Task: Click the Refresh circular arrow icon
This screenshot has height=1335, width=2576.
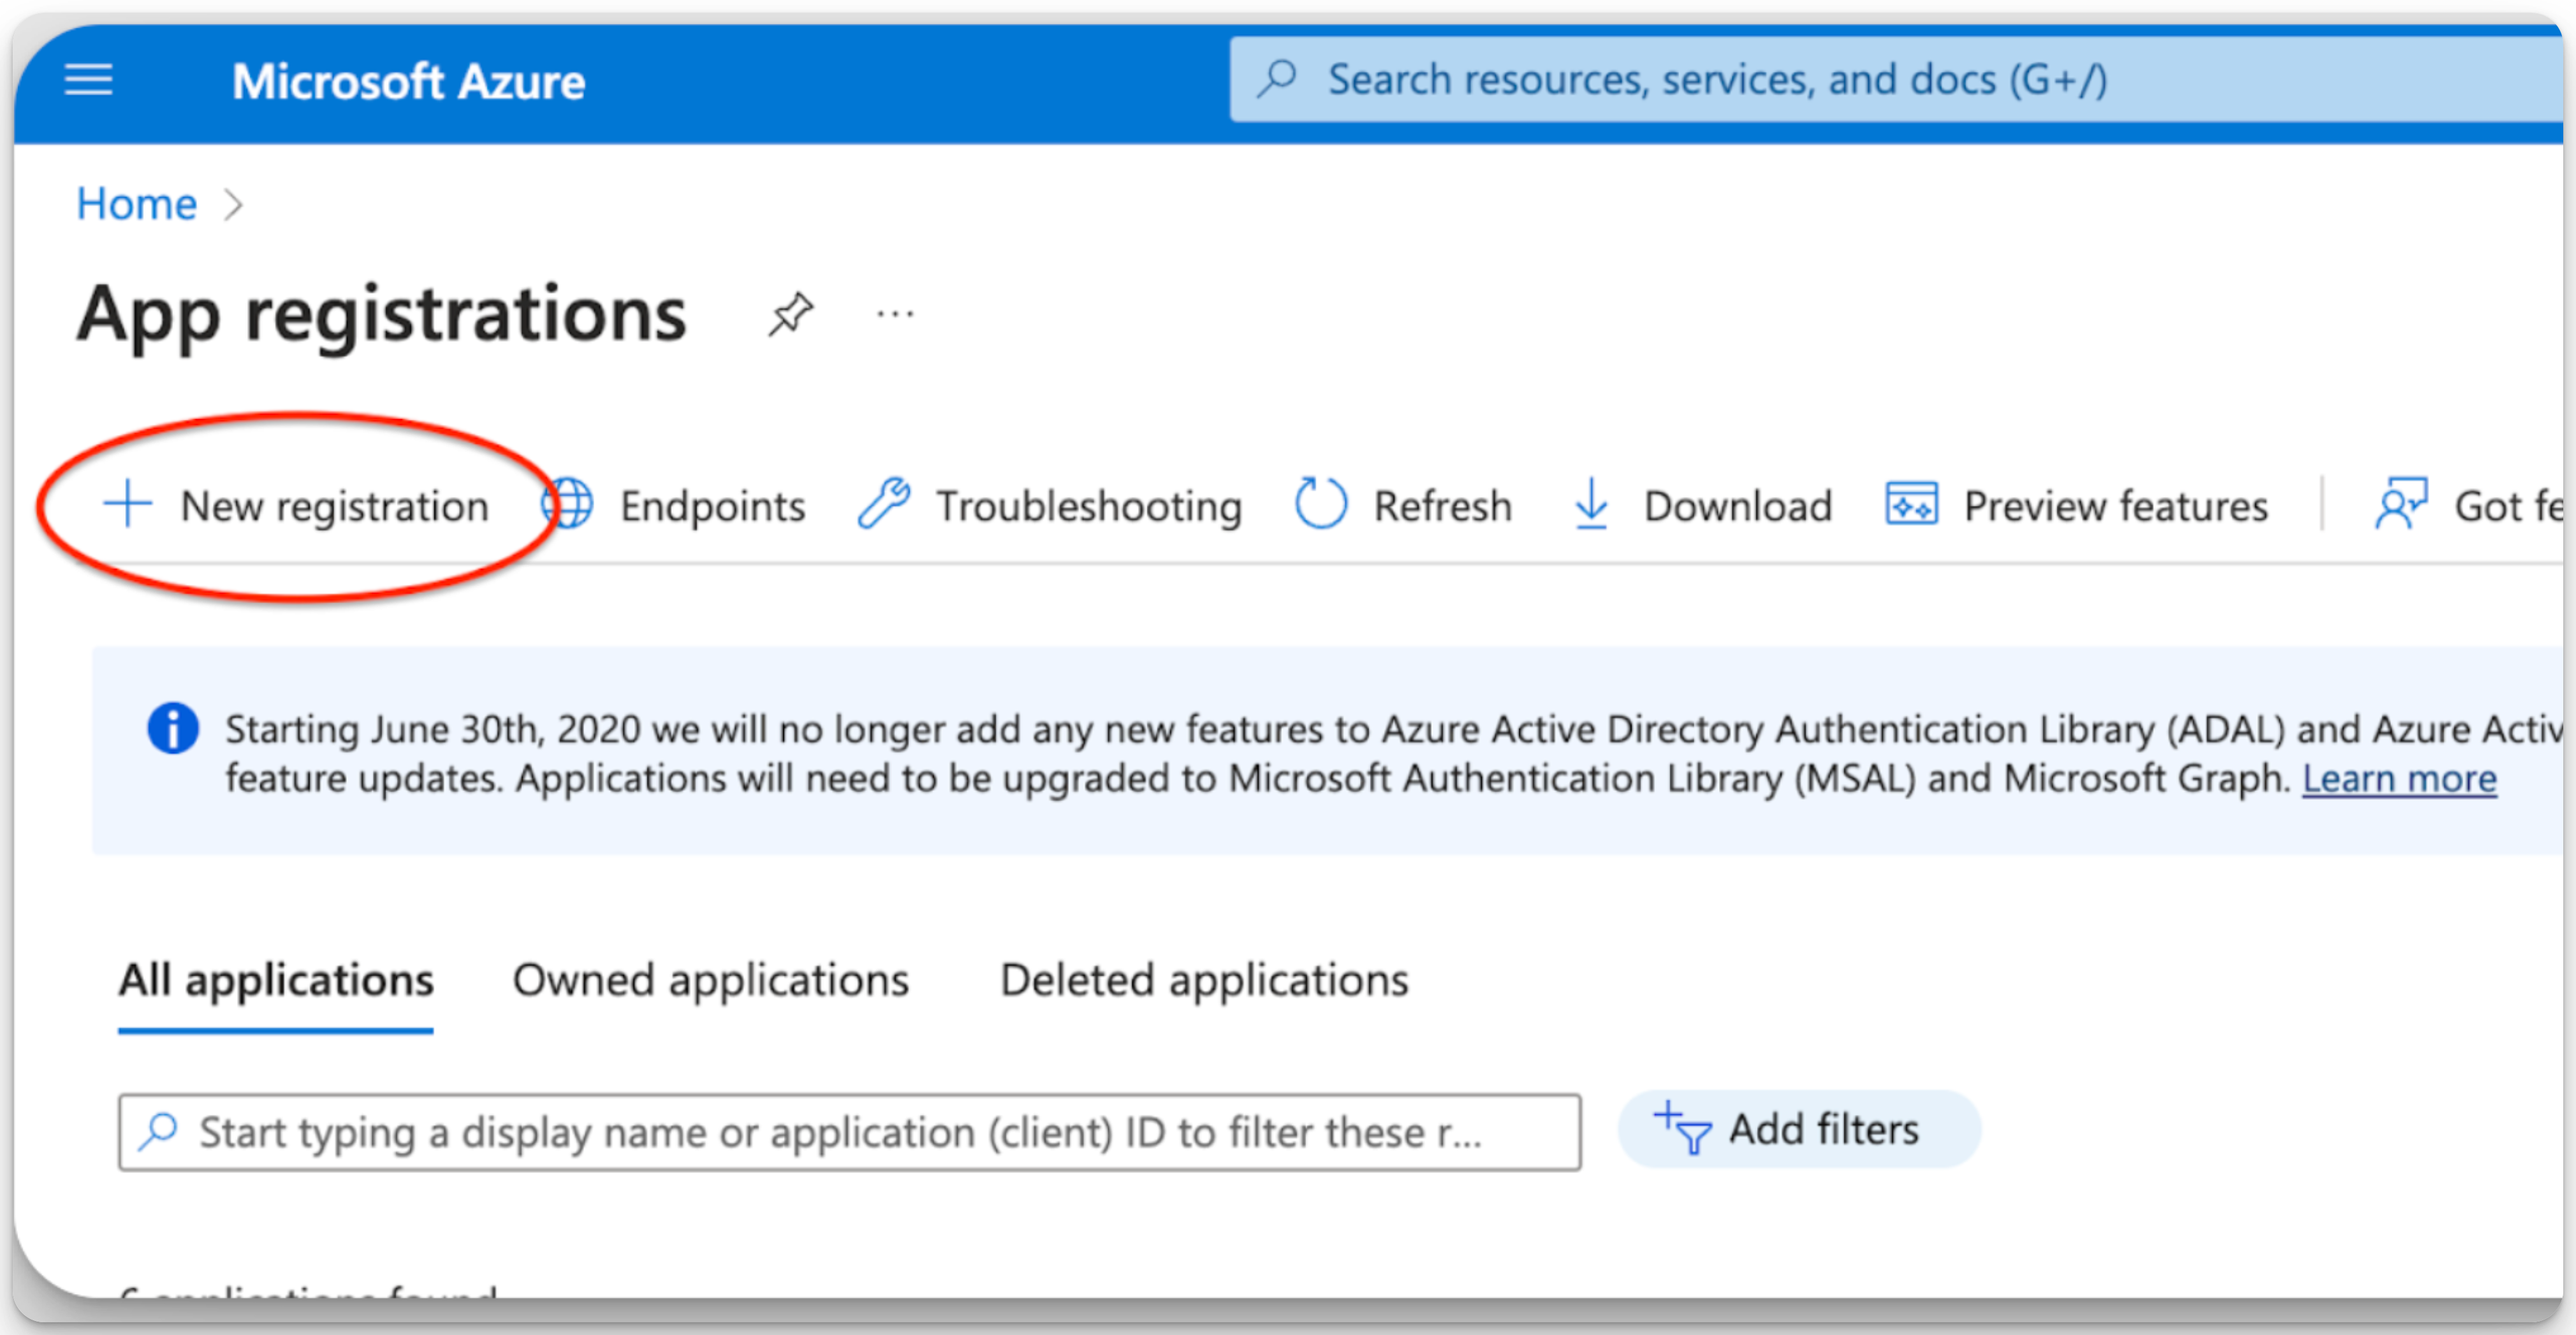Action: point(1321,503)
